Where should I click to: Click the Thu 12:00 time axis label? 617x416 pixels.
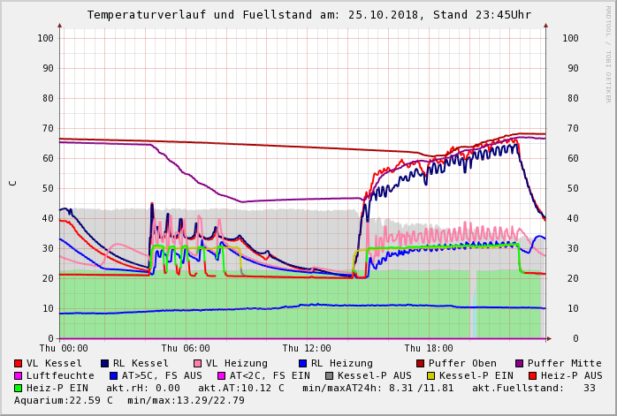[x=307, y=348]
